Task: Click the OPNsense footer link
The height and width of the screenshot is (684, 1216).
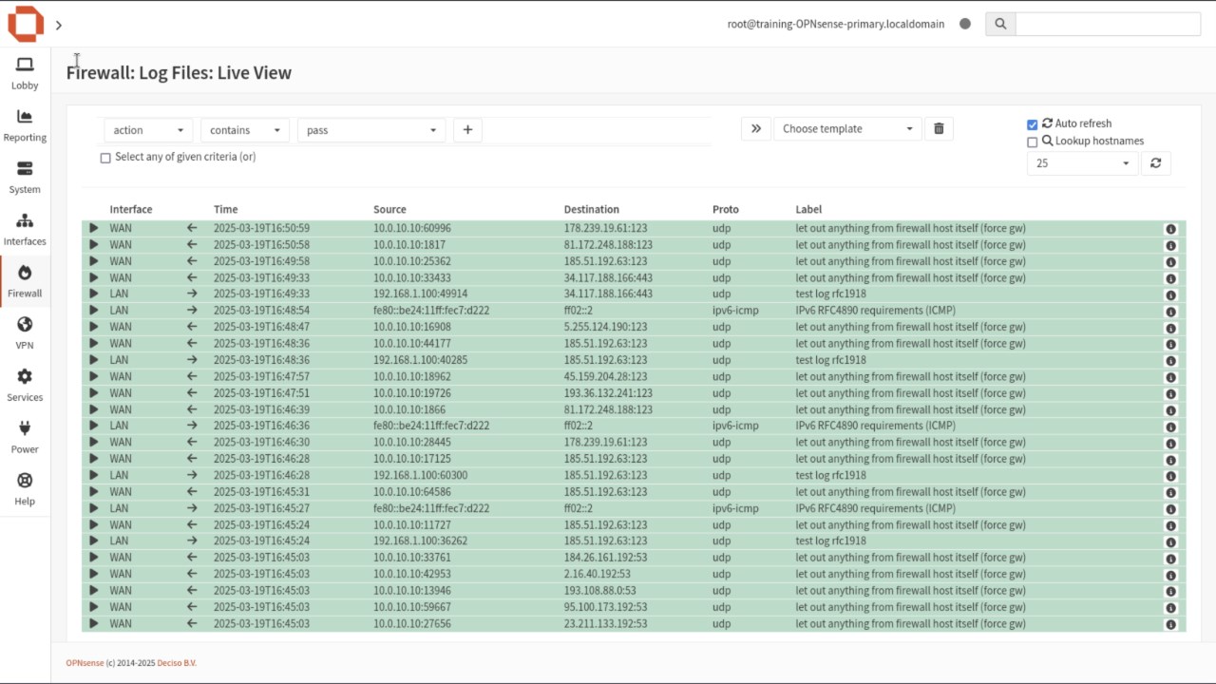Action: (x=81, y=663)
